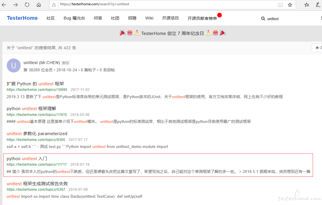
Task: Open the Bug 曝光台 menu item
Action: click(74, 18)
